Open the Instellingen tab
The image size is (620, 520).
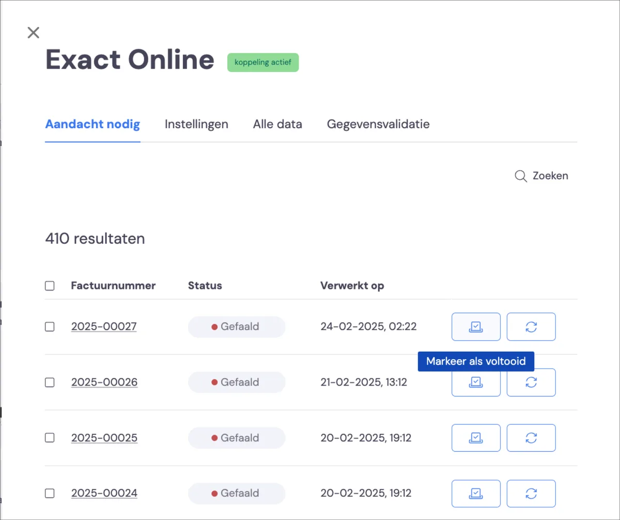(x=196, y=124)
